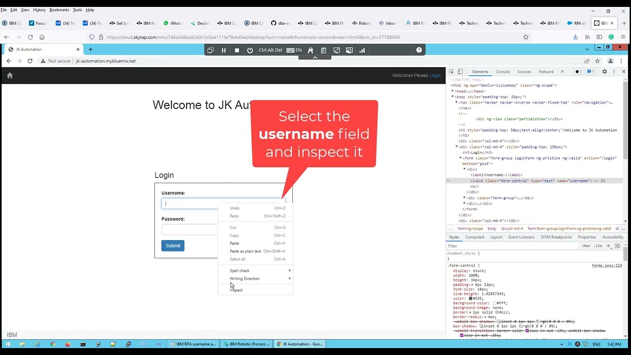Open Spell check submenu
This screenshot has height=355, width=631.
[255, 271]
